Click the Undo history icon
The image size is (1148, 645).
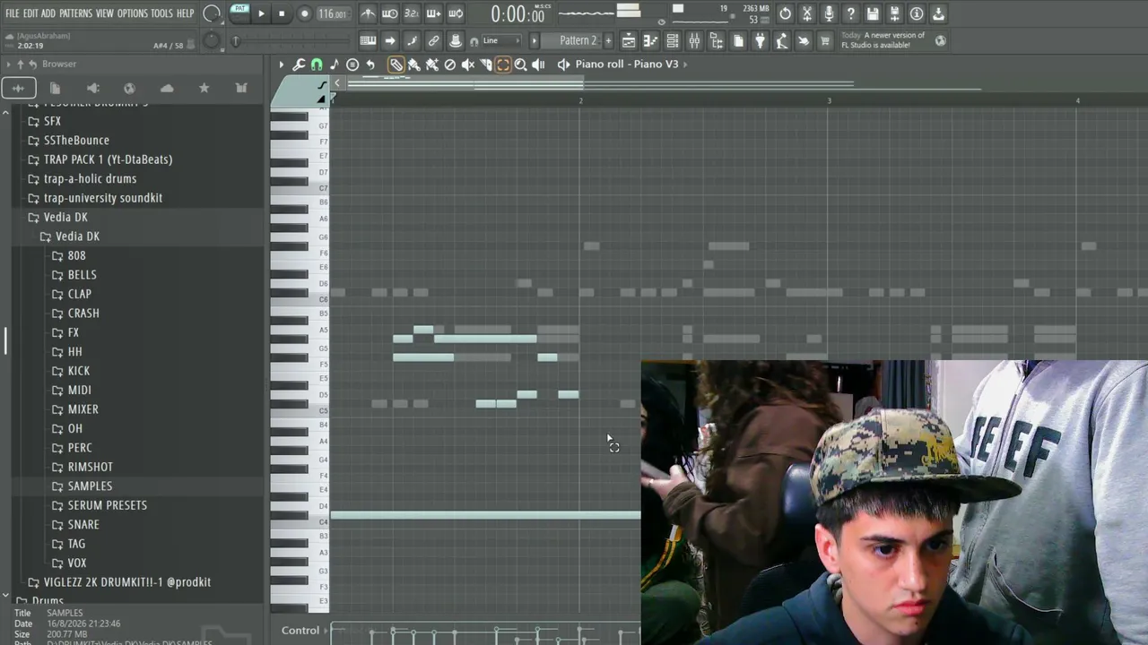pyautogui.click(x=785, y=13)
